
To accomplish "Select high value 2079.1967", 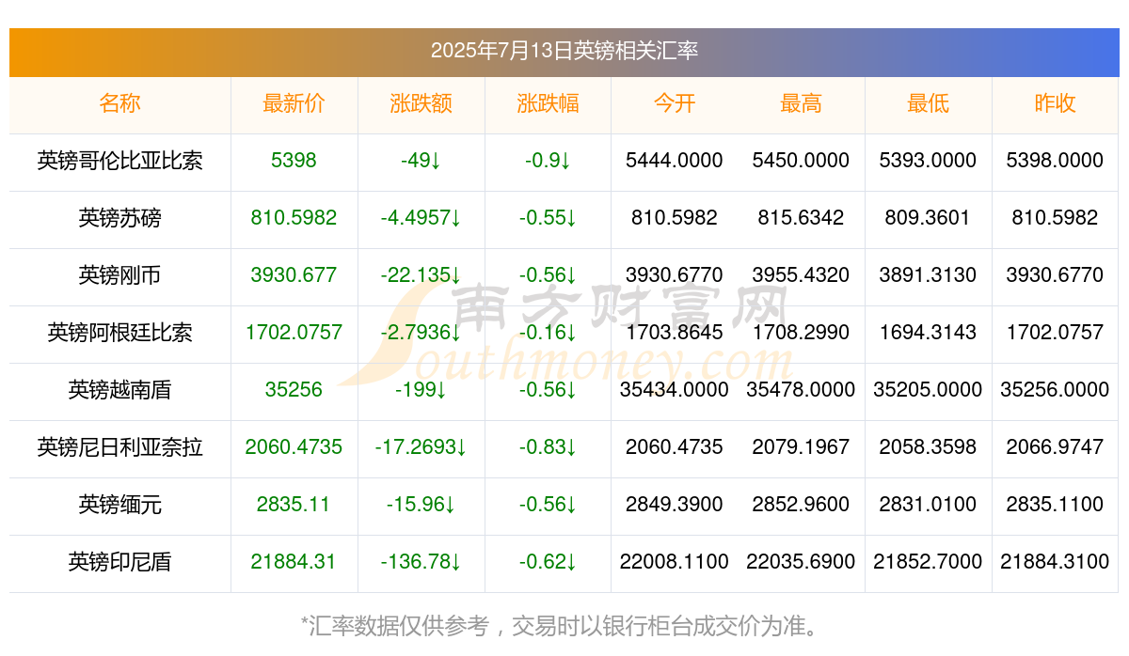I will [x=801, y=447].
